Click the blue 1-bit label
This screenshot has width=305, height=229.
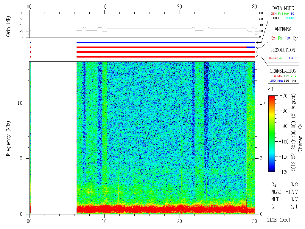pos(293,58)
